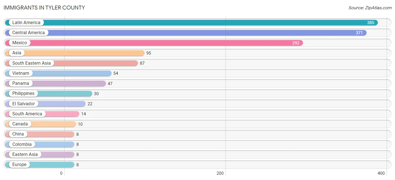The height and width of the screenshot is (180, 395).
Task: Click the Immigrants in Tyler County title
Action: [44, 8]
